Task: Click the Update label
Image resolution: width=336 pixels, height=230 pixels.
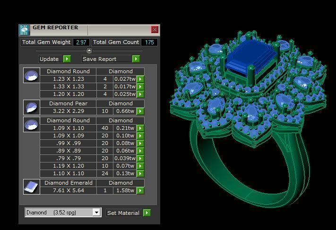Action: pos(51,59)
